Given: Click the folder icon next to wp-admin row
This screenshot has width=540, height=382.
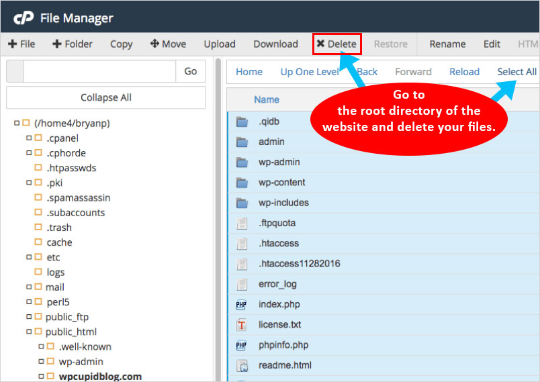Looking at the screenshot, I should coord(242,162).
